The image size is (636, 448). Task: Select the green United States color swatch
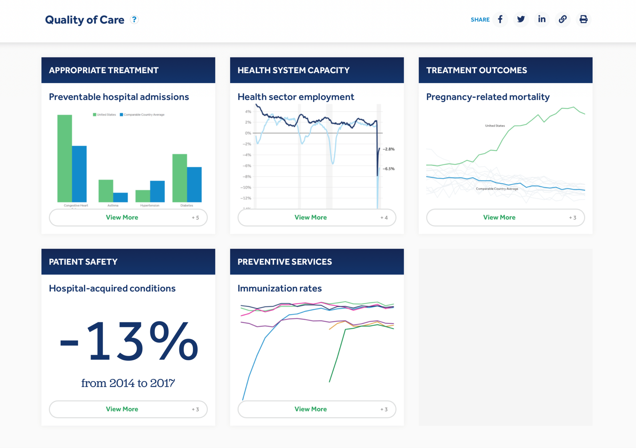coord(94,114)
